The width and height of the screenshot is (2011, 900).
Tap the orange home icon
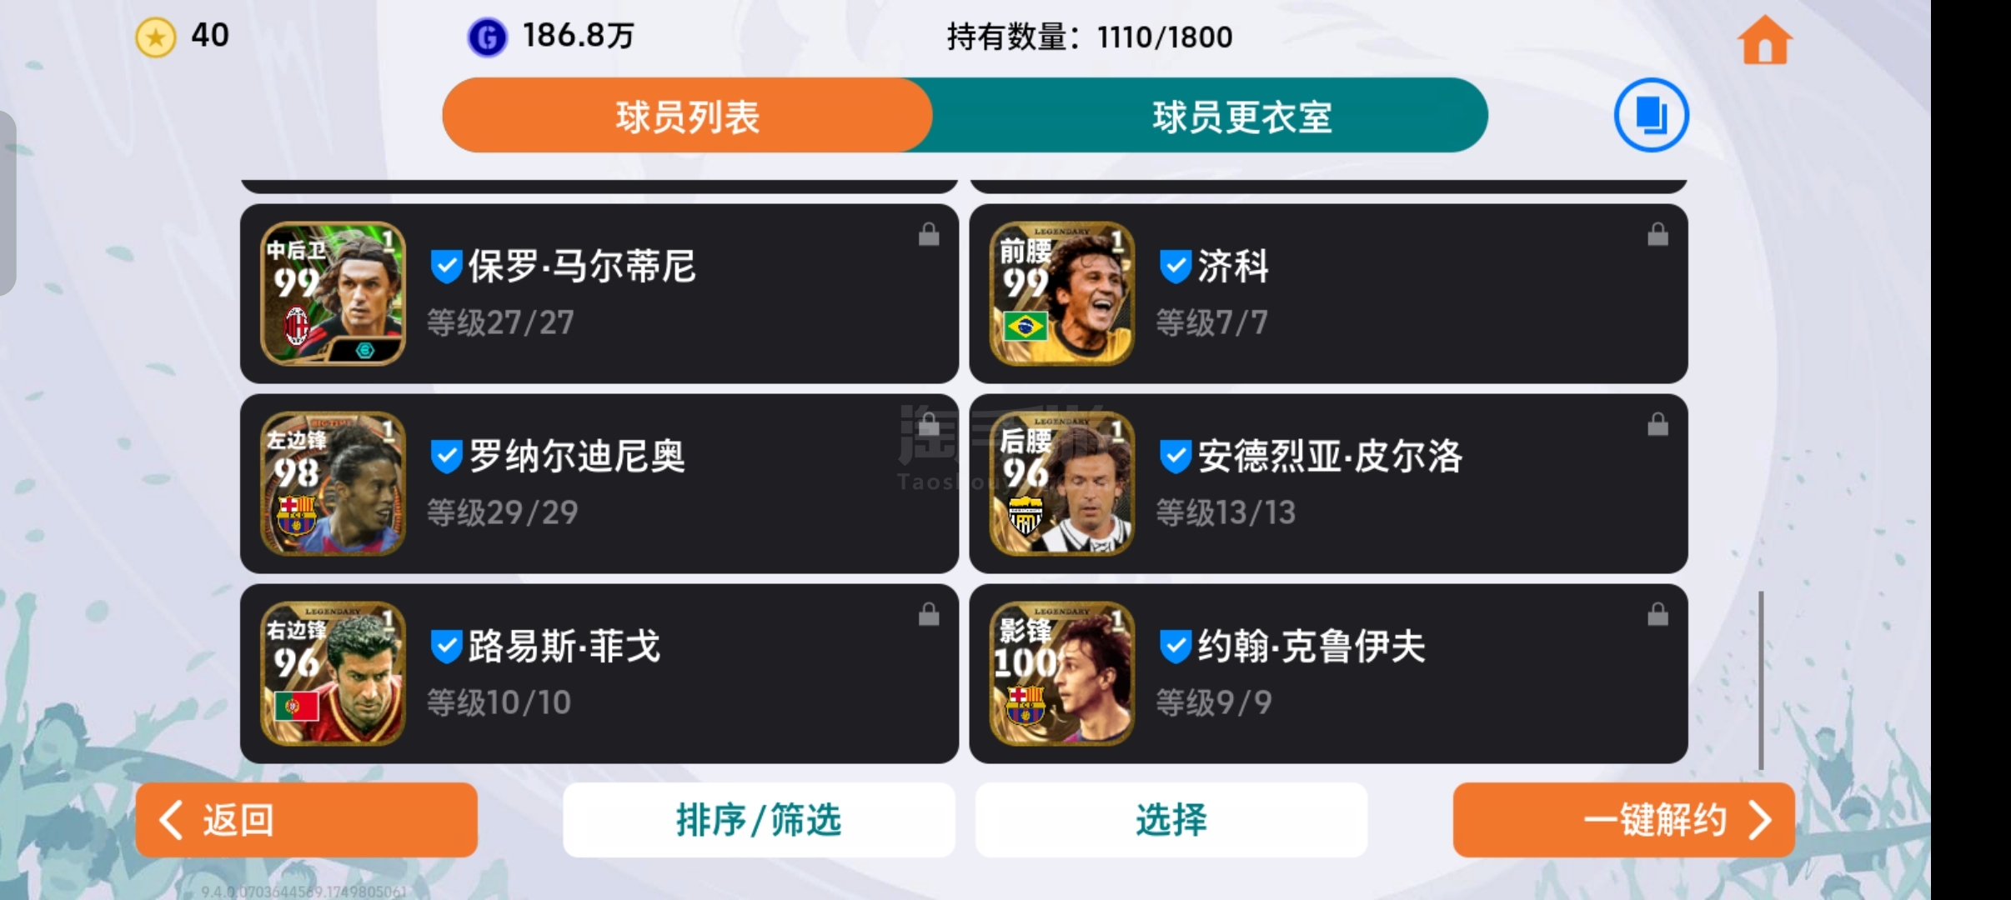click(x=1764, y=39)
